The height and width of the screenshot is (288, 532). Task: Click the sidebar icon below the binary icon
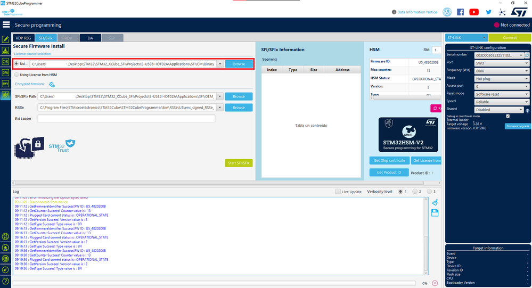pos(5,248)
